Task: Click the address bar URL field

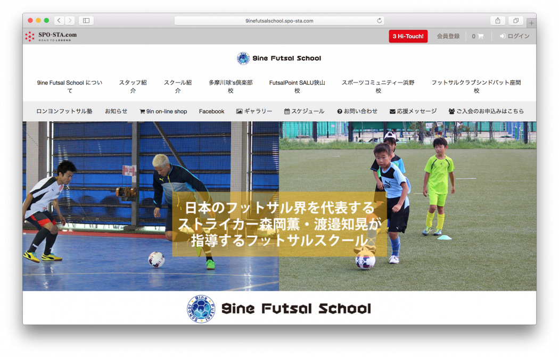Action: [279, 21]
